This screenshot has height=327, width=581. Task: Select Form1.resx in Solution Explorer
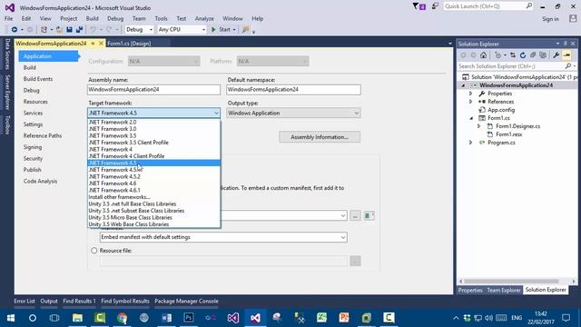click(x=508, y=134)
